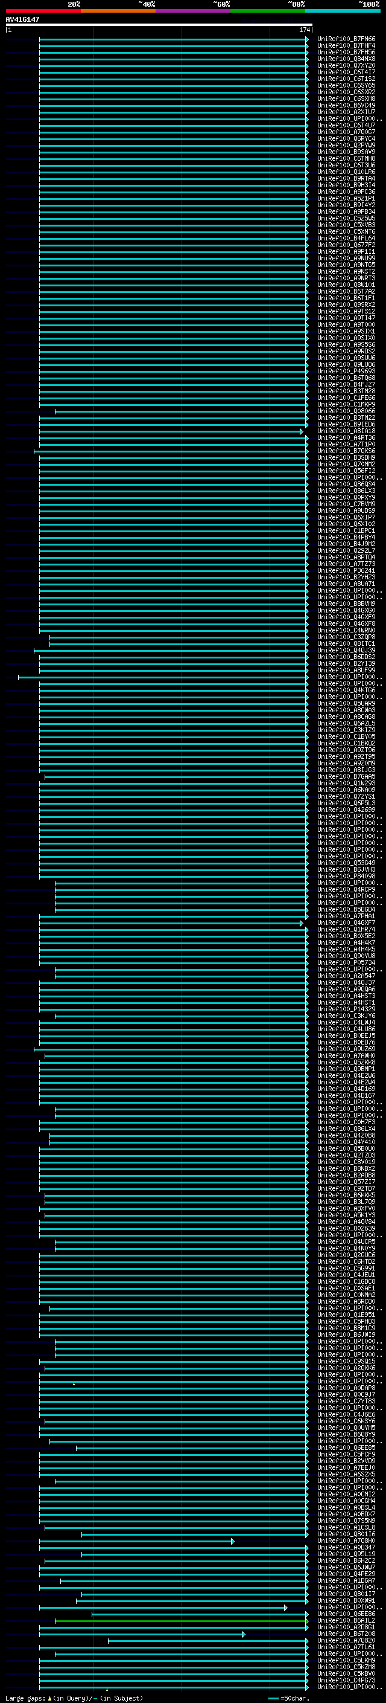Open the UniRef100_C6T417 hit label

pyautogui.click(x=346, y=72)
